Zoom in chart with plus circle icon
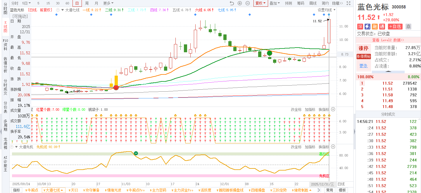421x193 pixels. pyautogui.click(x=240, y=3)
